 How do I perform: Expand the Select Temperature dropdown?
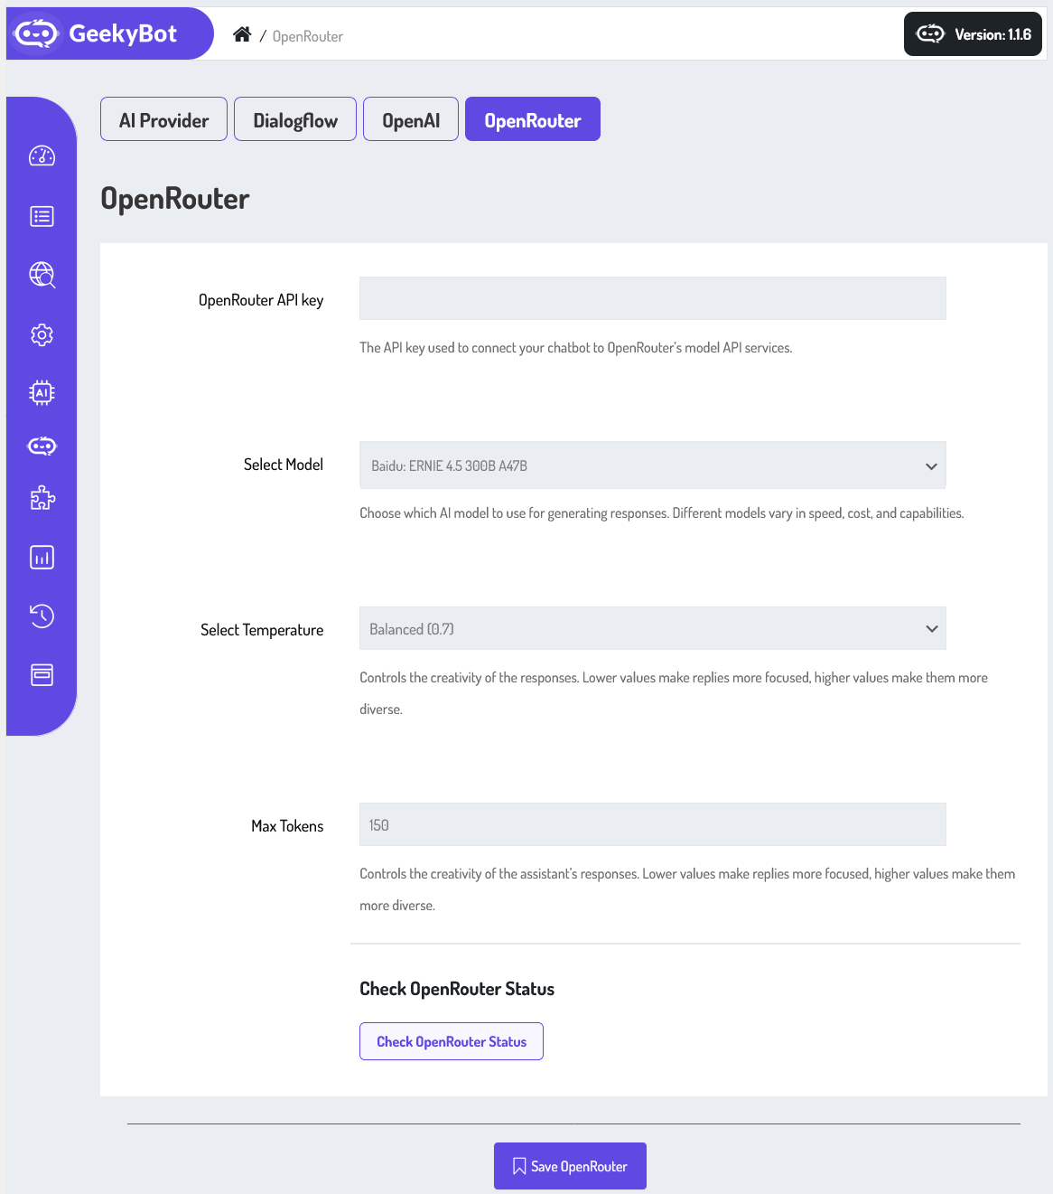[x=653, y=628]
